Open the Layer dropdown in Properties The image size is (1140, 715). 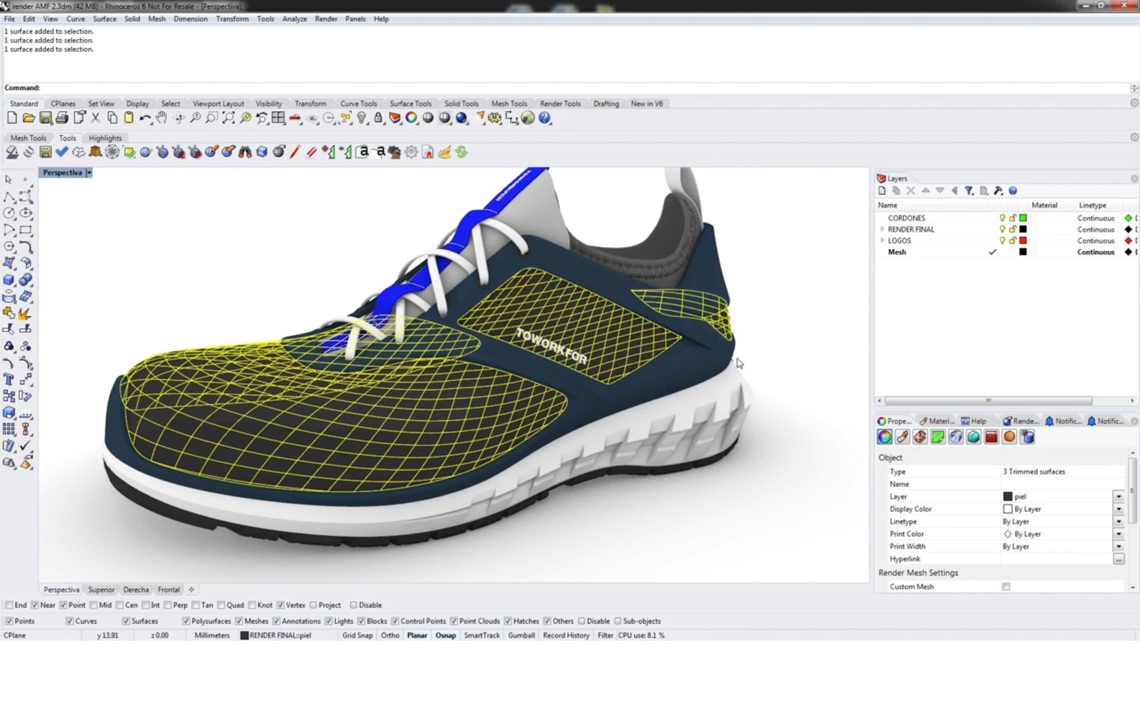click(x=1119, y=496)
